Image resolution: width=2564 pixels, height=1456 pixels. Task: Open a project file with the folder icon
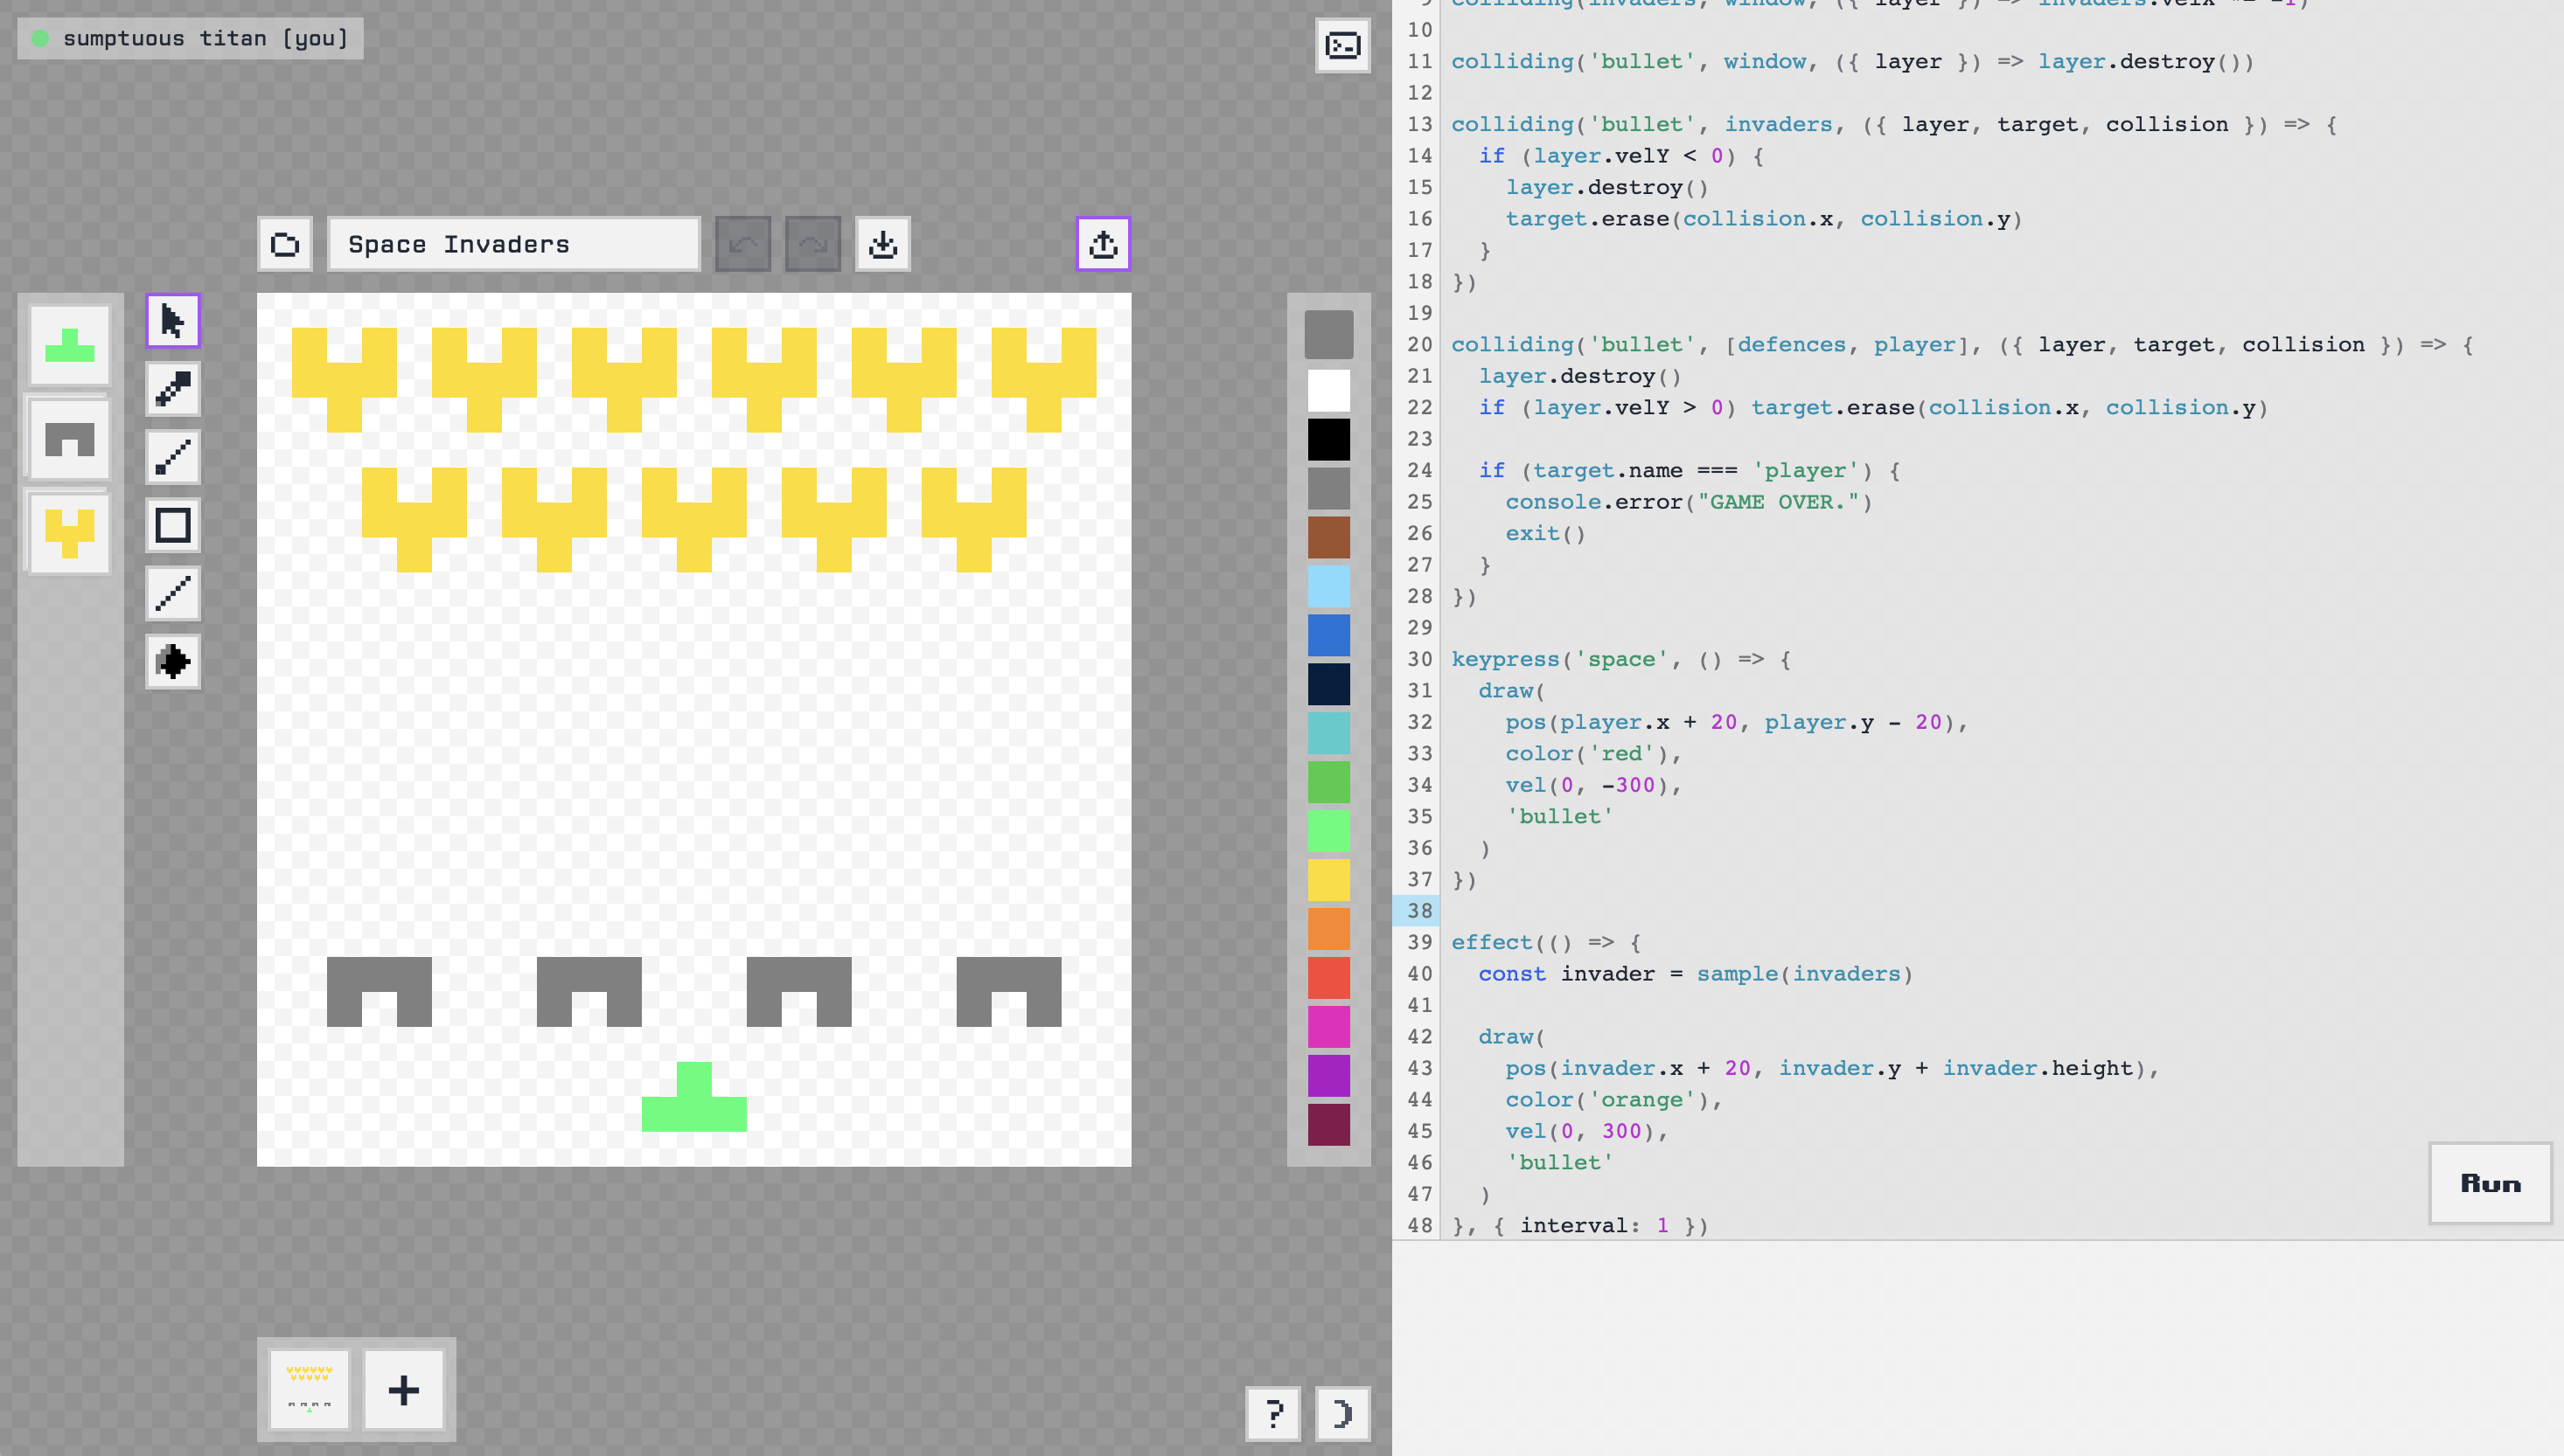(x=285, y=244)
